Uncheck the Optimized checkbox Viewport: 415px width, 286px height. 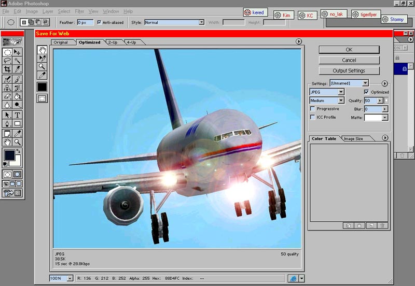click(x=367, y=92)
